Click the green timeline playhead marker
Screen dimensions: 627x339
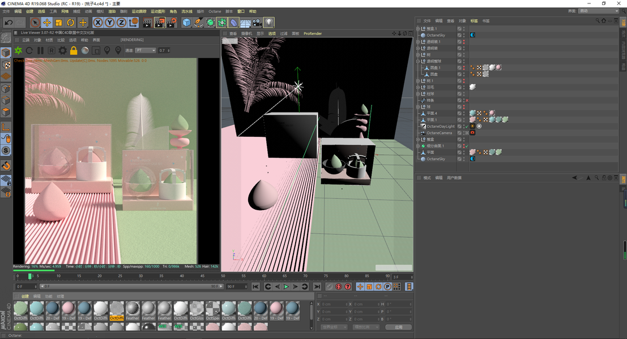(x=29, y=276)
